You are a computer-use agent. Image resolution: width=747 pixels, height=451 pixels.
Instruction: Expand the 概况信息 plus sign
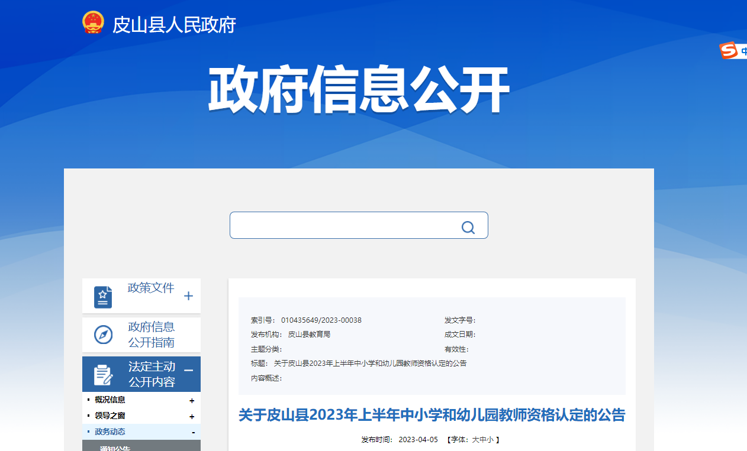tap(192, 401)
